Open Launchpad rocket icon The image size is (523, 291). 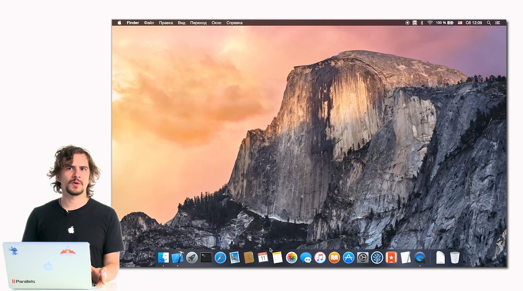192,257
